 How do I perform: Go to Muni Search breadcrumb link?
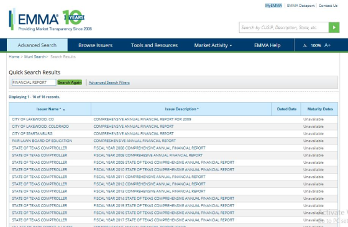pos(35,56)
